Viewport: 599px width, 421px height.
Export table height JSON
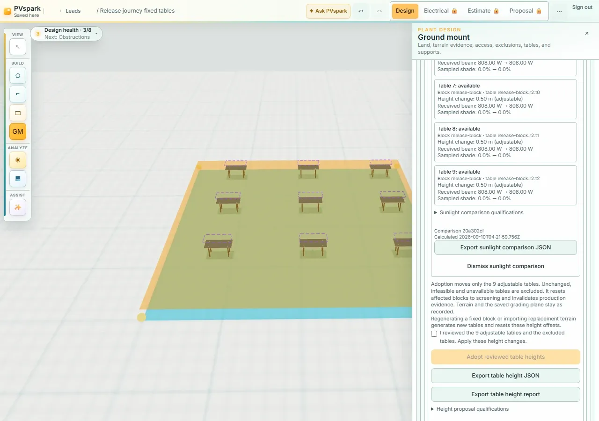[x=505, y=376]
